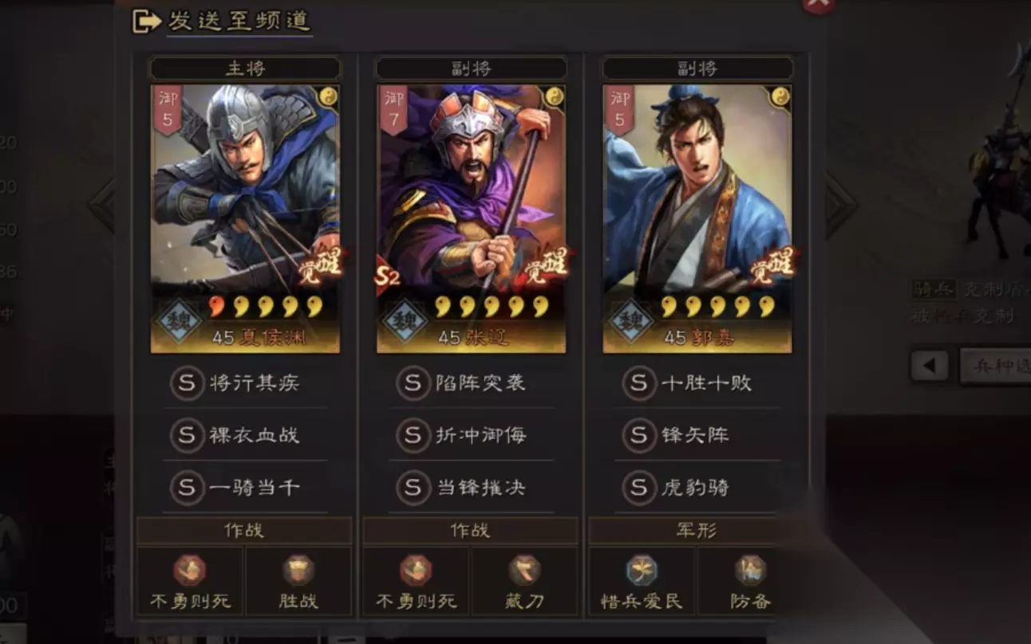The height and width of the screenshot is (644, 1031).
Task: Select the 不勇则死 icon under 夏侯渊
Action: pyautogui.click(x=190, y=570)
